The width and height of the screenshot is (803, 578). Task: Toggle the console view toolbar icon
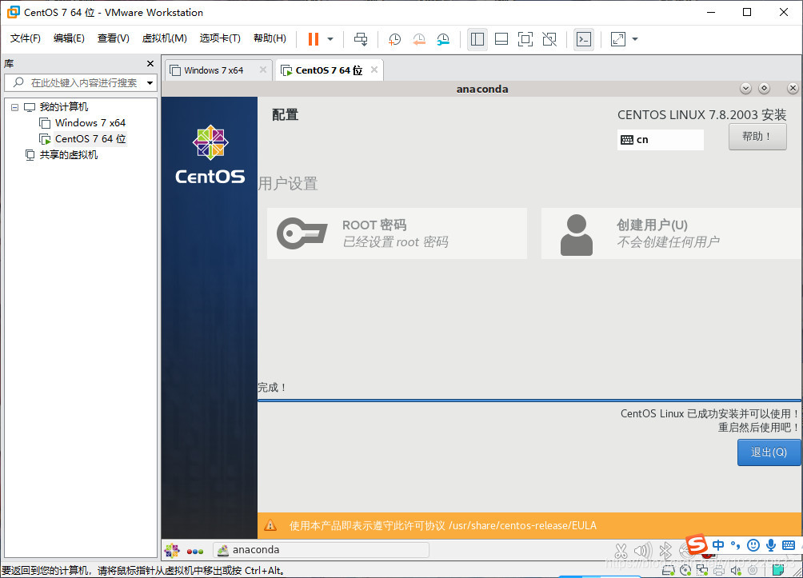click(x=584, y=39)
